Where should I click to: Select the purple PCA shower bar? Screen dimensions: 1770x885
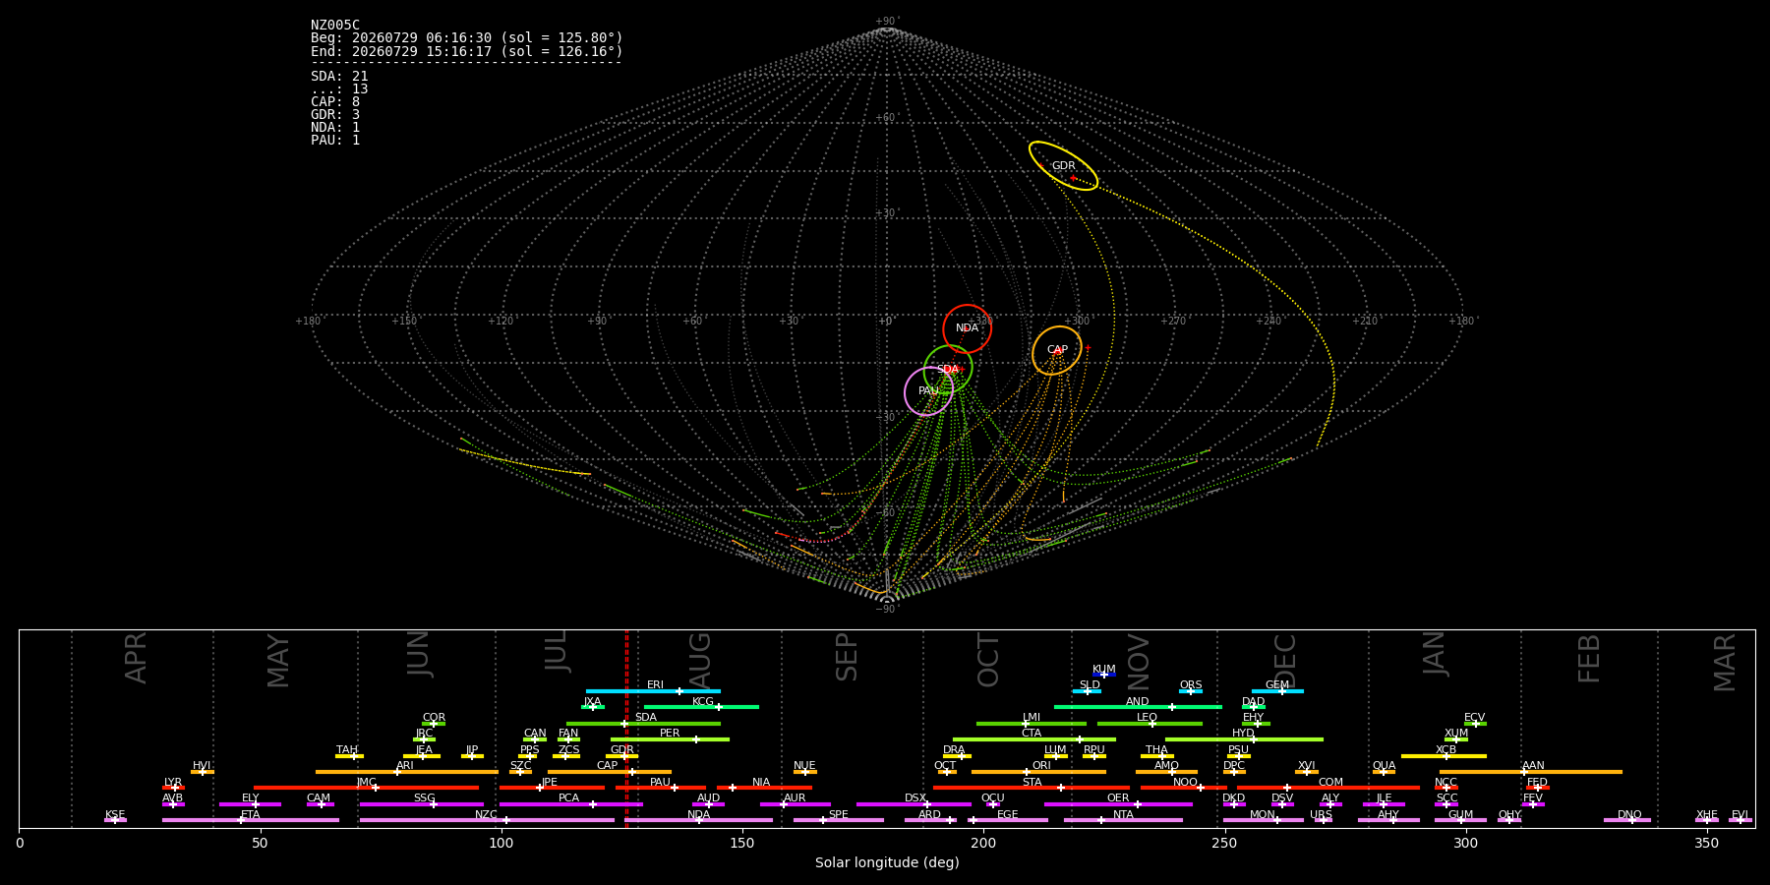tap(570, 804)
